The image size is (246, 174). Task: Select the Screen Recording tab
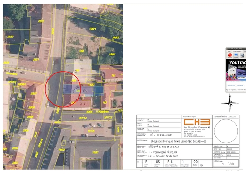click(237, 51)
